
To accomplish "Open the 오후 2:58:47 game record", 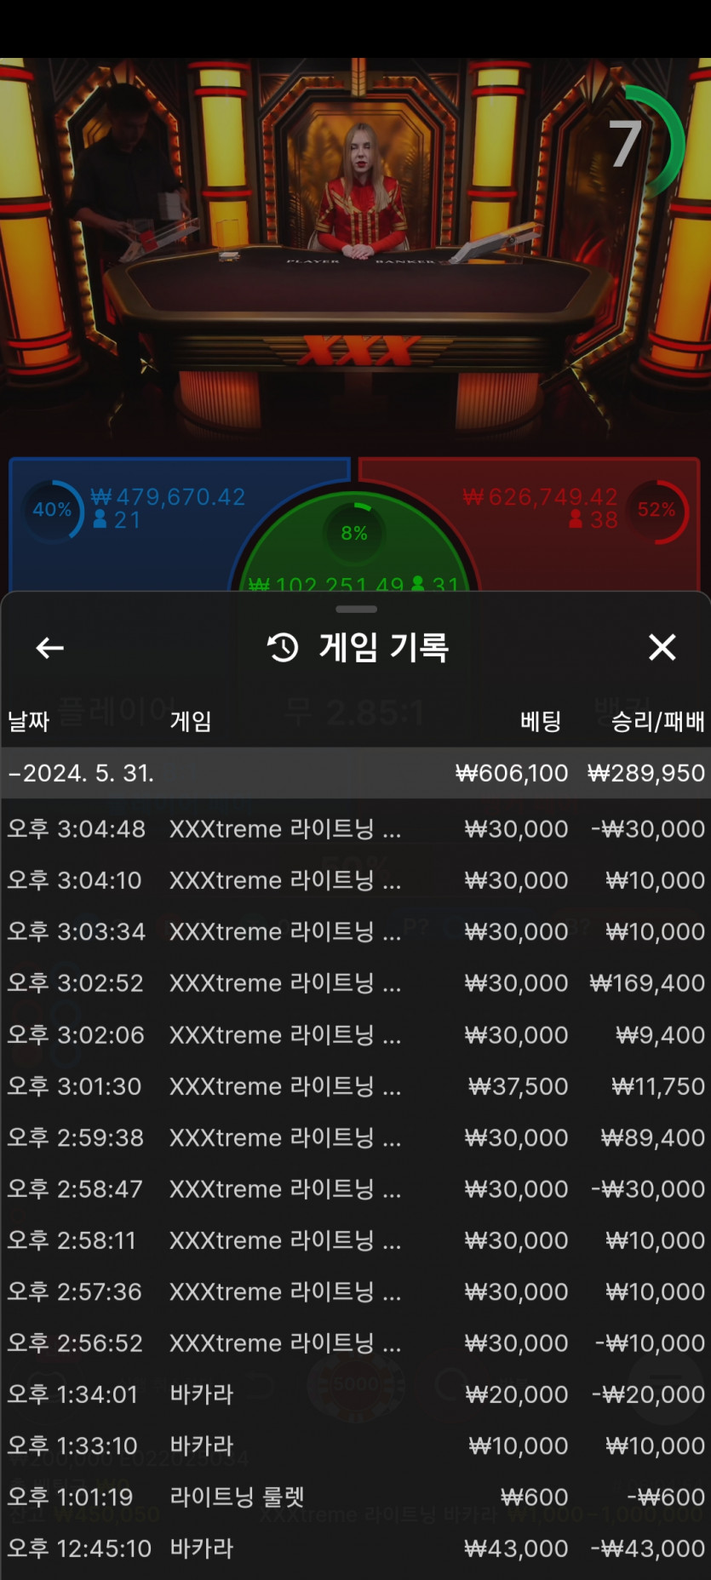I will (x=356, y=1188).
